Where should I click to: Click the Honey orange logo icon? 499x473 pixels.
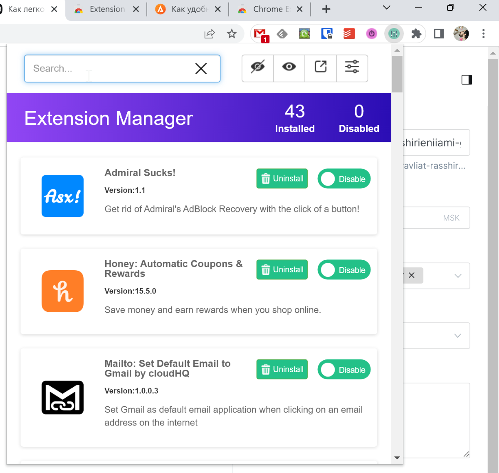62,291
